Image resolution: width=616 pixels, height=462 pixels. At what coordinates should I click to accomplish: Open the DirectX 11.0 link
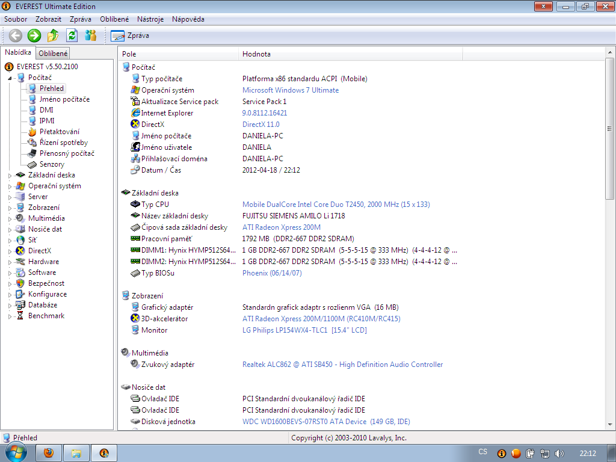point(261,124)
